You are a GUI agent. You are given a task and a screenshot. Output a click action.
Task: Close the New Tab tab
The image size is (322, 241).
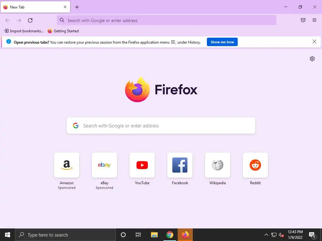coord(65,7)
